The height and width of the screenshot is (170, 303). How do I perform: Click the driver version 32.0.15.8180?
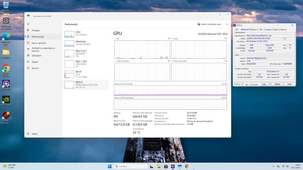click(192, 113)
